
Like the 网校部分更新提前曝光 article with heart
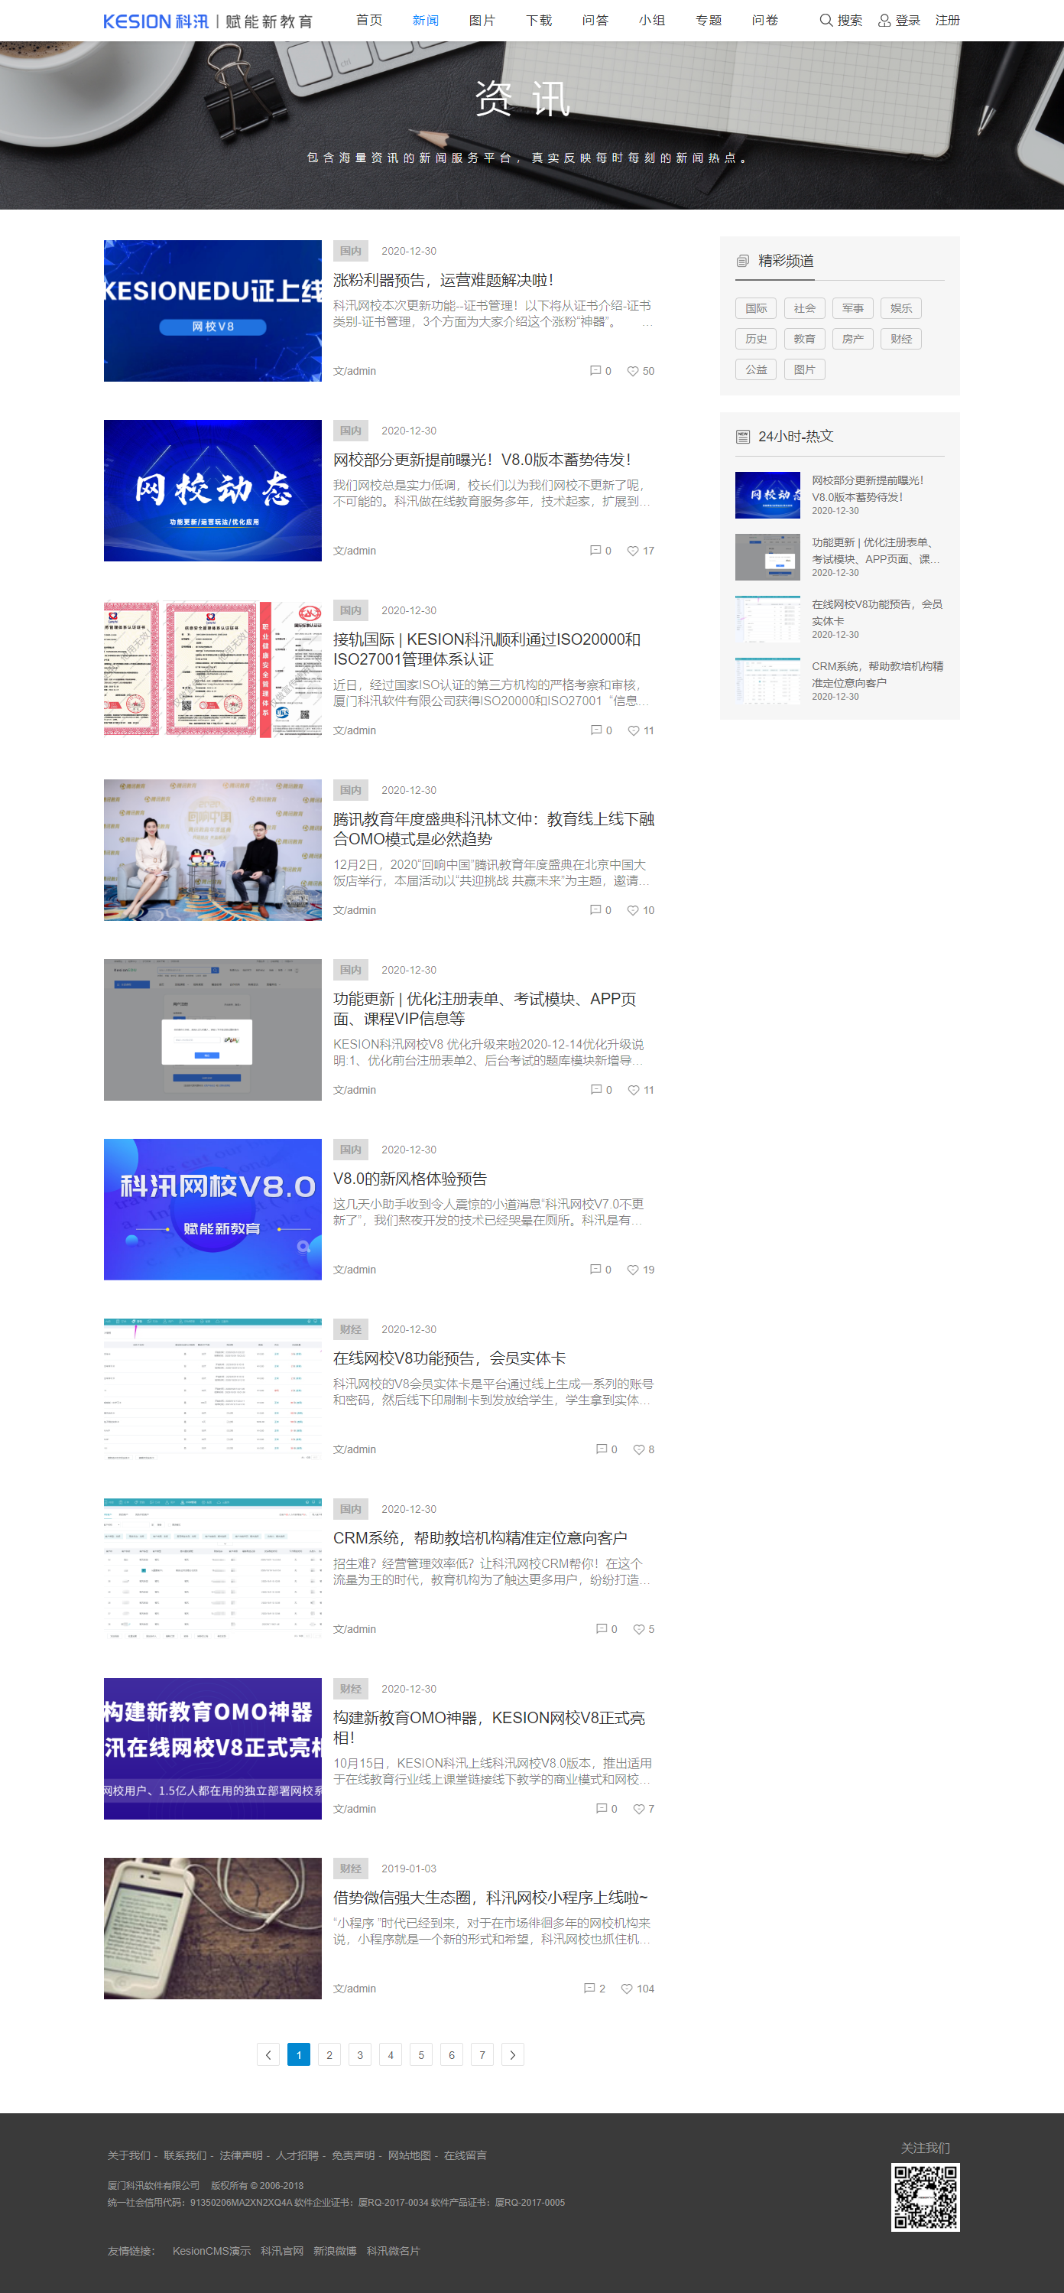(633, 551)
